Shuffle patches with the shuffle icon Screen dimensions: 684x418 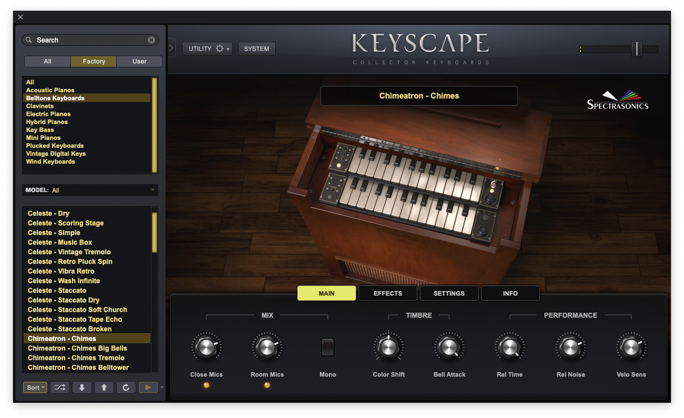click(60, 387)
